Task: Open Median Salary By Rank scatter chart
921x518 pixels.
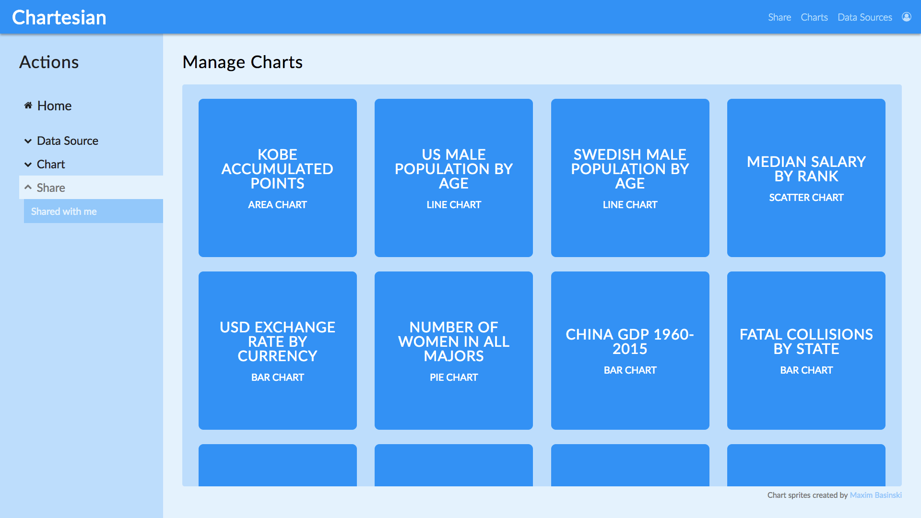Action: click(806, 178)
